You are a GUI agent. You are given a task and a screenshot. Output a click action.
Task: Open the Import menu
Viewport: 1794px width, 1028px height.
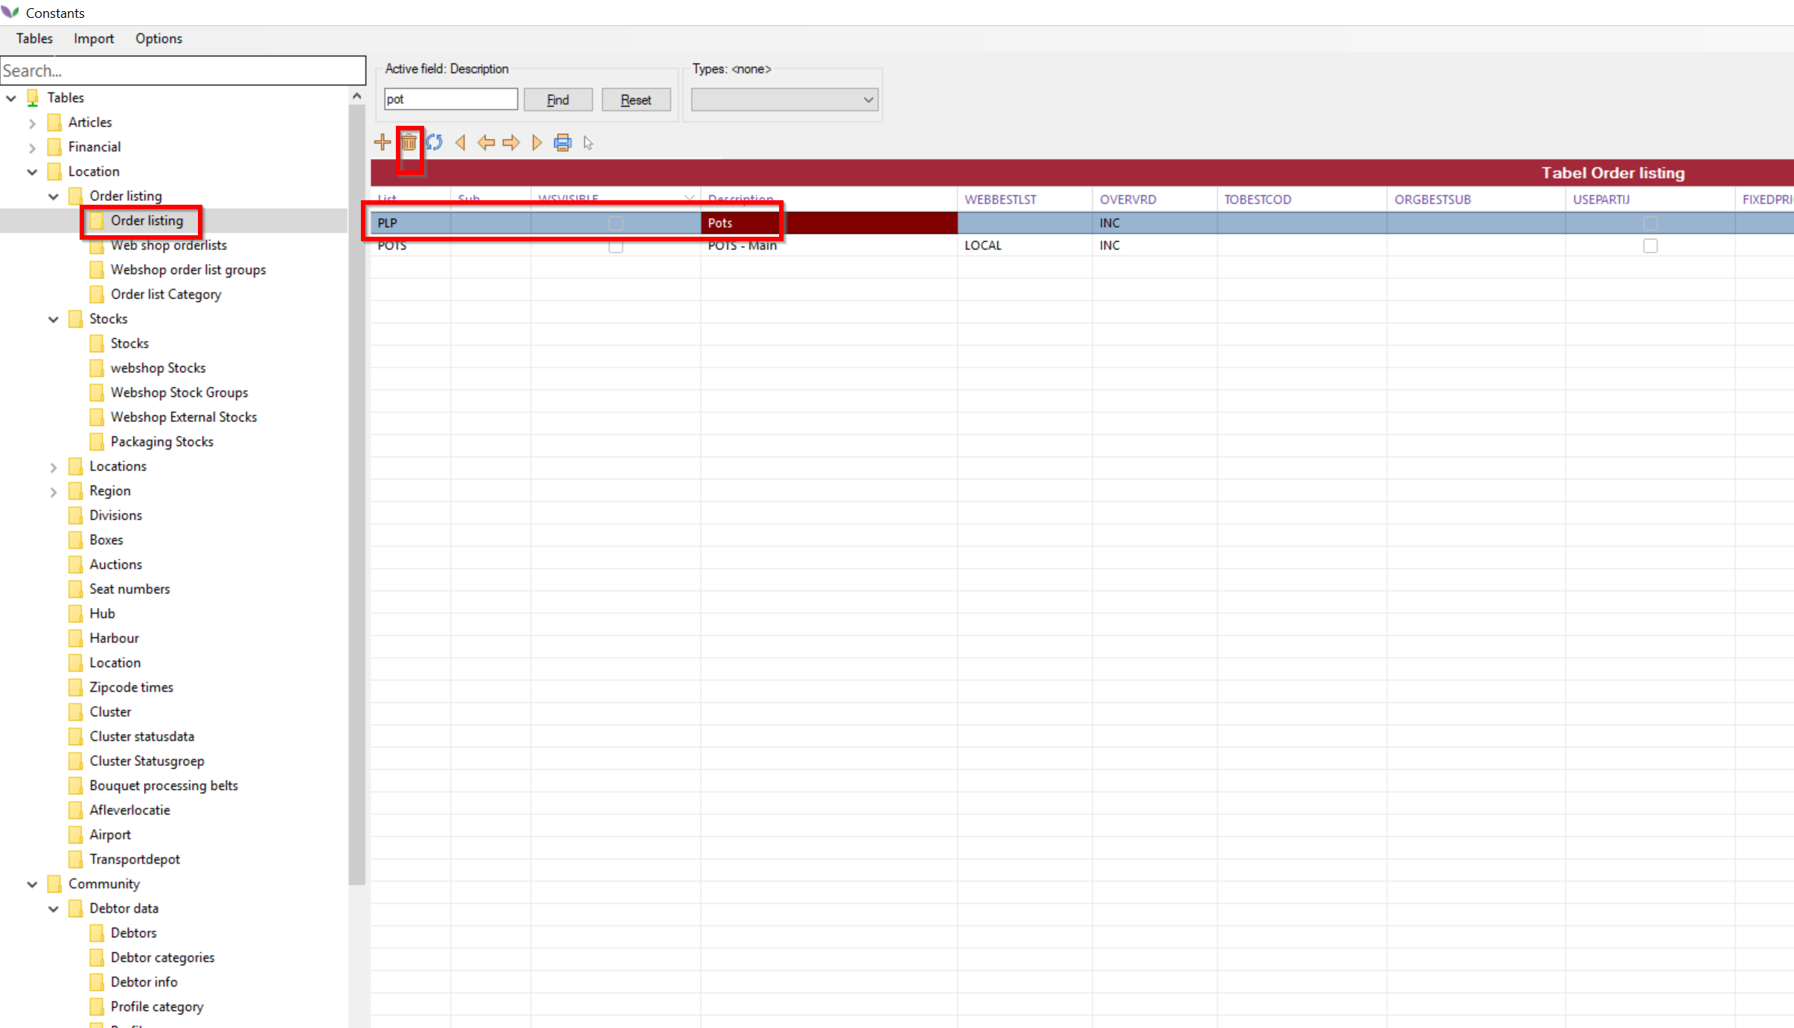coord(93,39)
